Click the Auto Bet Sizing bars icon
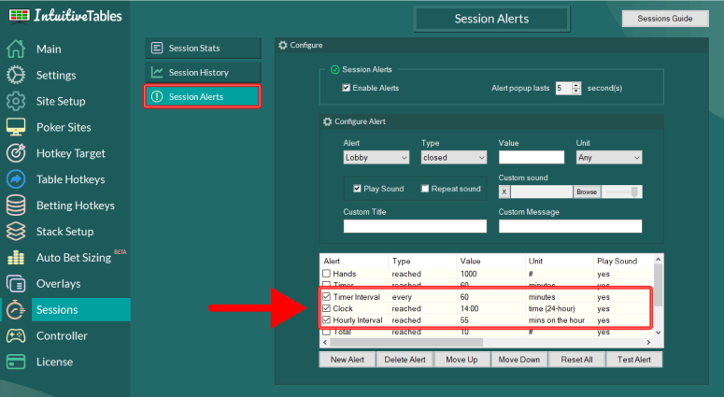 16,258
